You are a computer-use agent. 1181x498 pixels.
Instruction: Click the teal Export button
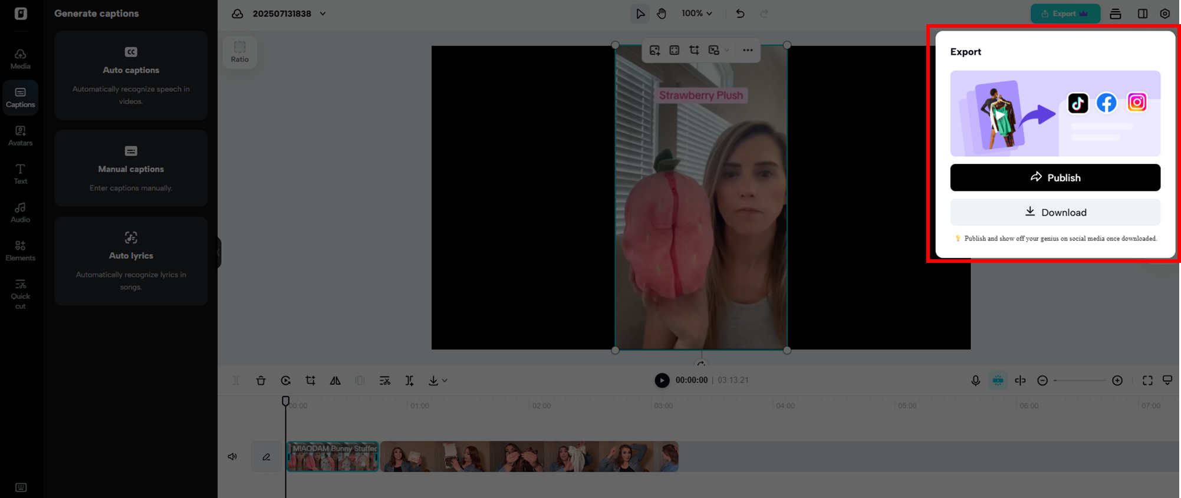pos(1065,14)
